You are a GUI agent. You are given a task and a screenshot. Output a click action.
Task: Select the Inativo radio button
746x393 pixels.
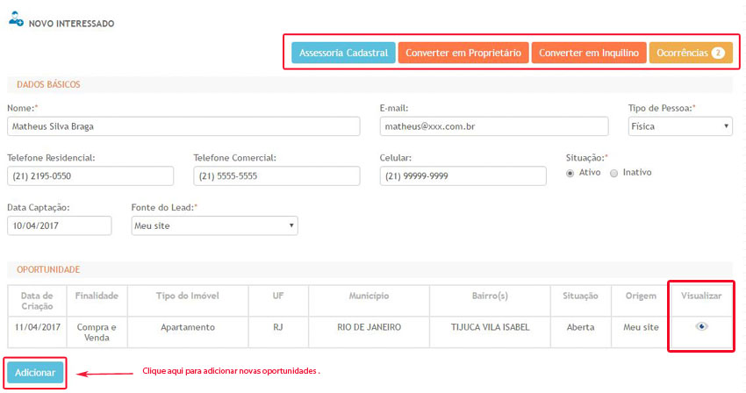[x=613, y=173]
